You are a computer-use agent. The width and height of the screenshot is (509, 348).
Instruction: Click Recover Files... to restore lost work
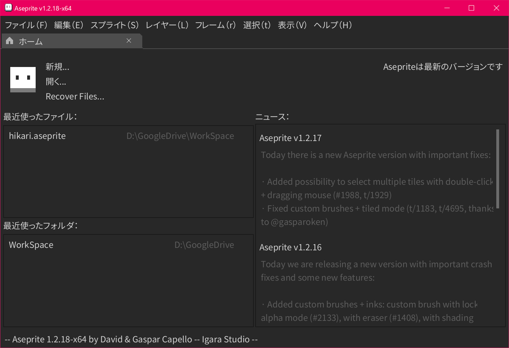coord(75,96)
